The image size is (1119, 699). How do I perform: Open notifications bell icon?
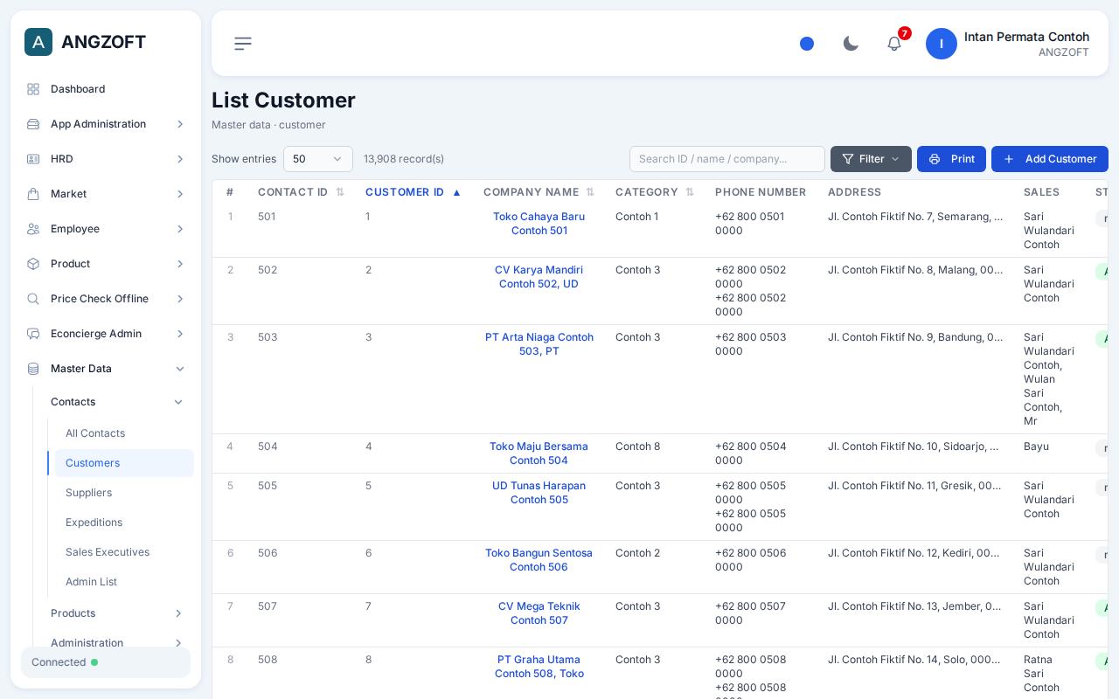point(894,44)
